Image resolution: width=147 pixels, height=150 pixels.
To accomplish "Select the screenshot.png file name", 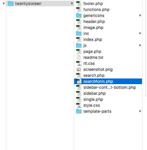I will 98,70.
